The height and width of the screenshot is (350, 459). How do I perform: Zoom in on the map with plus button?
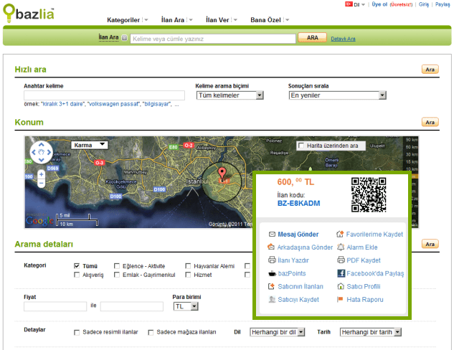pyautogui.click(x=41, y=173)
